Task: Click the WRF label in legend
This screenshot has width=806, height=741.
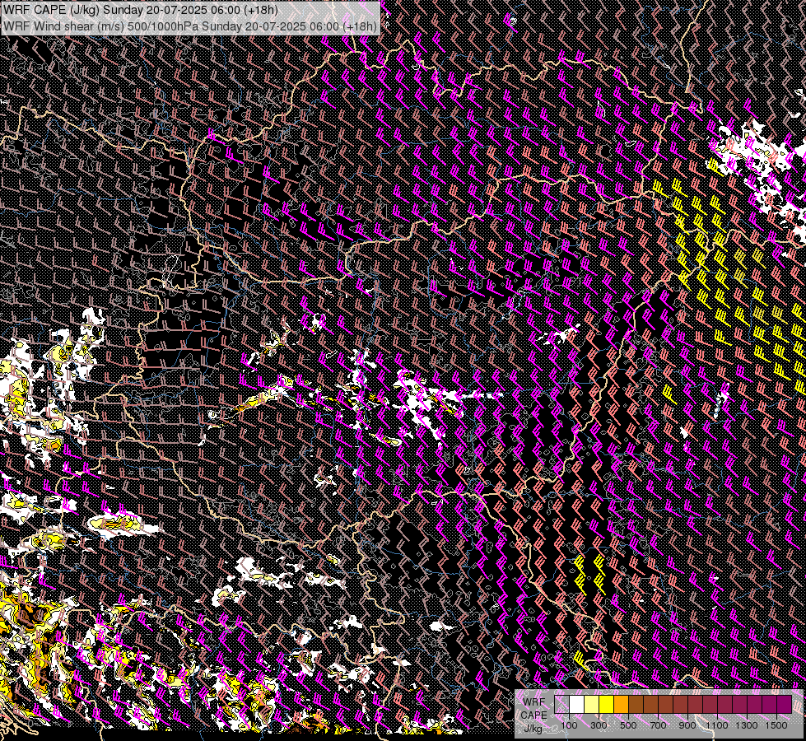Action: (534, 702)
